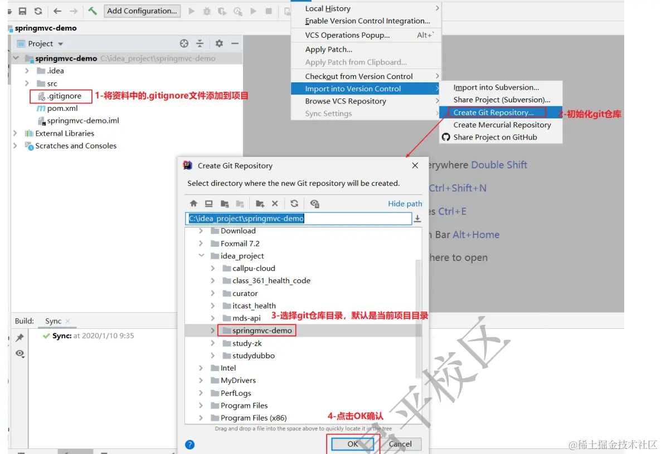The height and width of the screenshot is (454, 661).
Task: Collapse the idea_project folder in dialog
Action: 201,256
